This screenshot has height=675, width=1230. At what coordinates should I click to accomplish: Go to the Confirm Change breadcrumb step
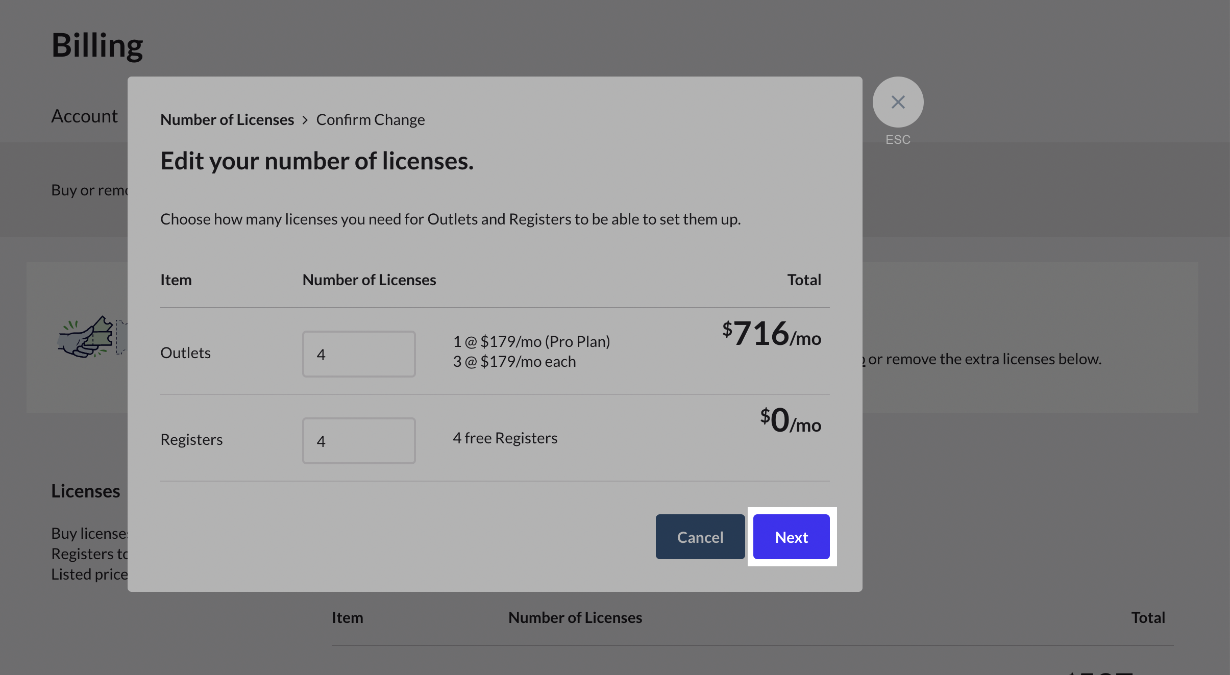point(370,120)
